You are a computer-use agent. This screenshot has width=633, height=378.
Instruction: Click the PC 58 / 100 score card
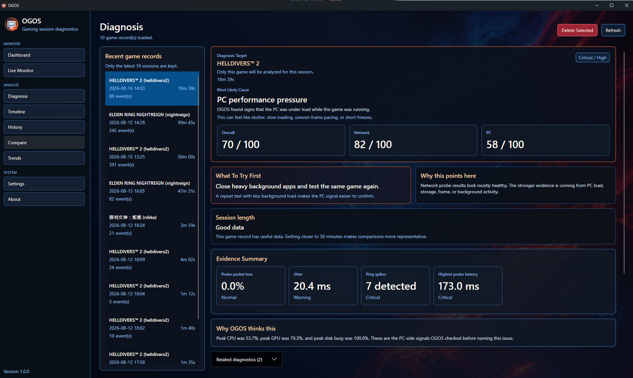[x=545, y=140]
